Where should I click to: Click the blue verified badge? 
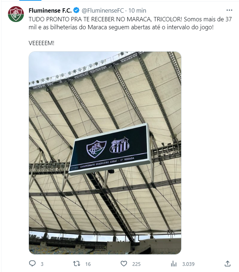76,10
